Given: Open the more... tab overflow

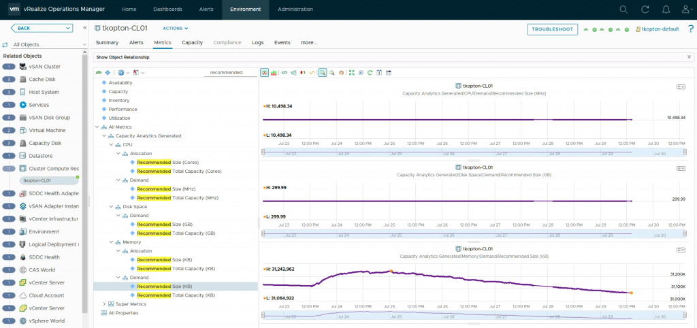Looking at the screenshot, I should click(309, 43).
